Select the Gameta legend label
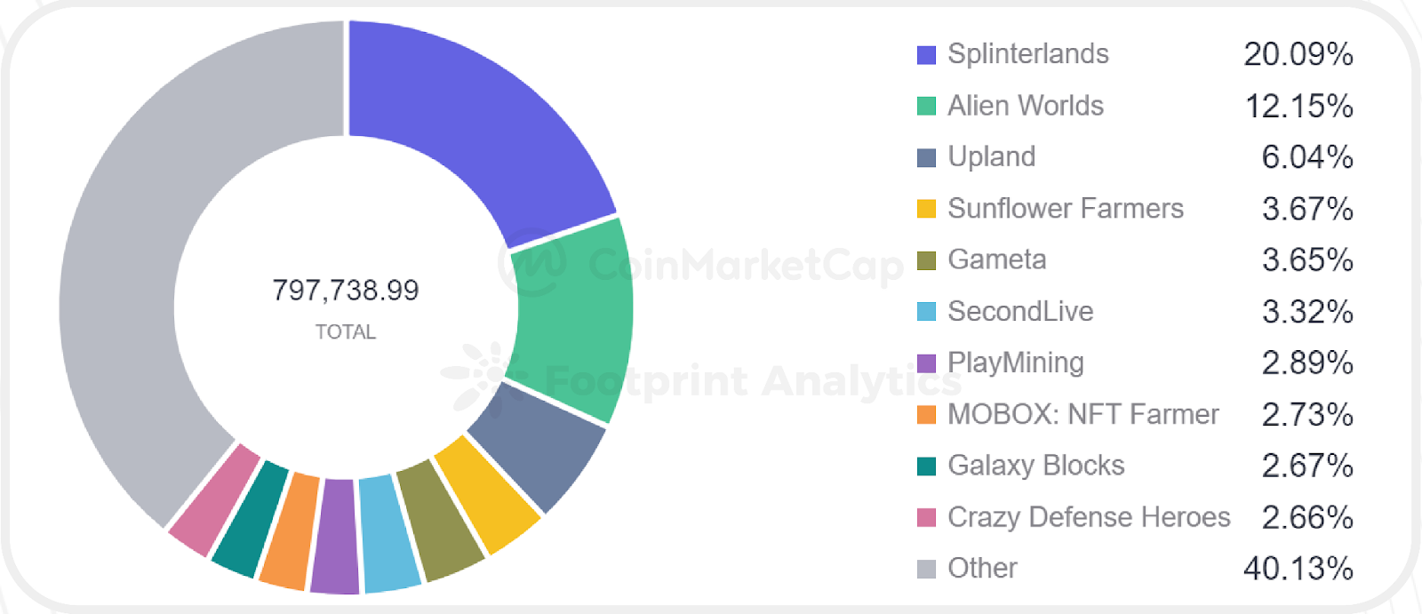Image resolution: width=1422 pixels, height=614 pixels. click(996, 259)
